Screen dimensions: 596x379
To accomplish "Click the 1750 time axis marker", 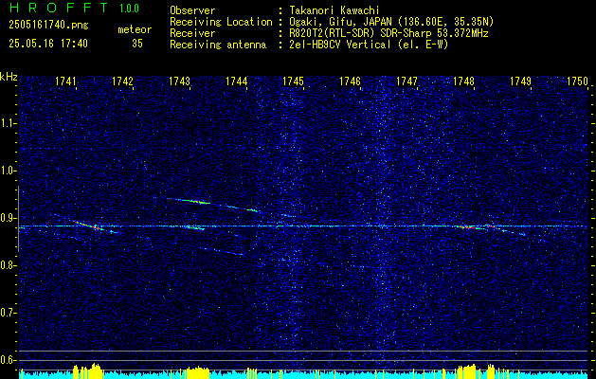I will point(577,81).
